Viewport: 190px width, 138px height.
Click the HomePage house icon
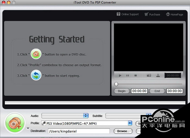tap(168, 14)
